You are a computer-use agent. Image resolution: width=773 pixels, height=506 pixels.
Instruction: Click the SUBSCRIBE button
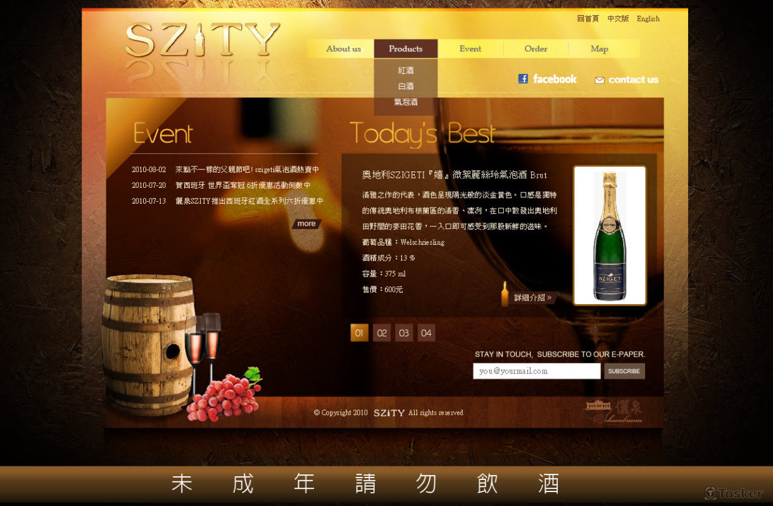624,371
